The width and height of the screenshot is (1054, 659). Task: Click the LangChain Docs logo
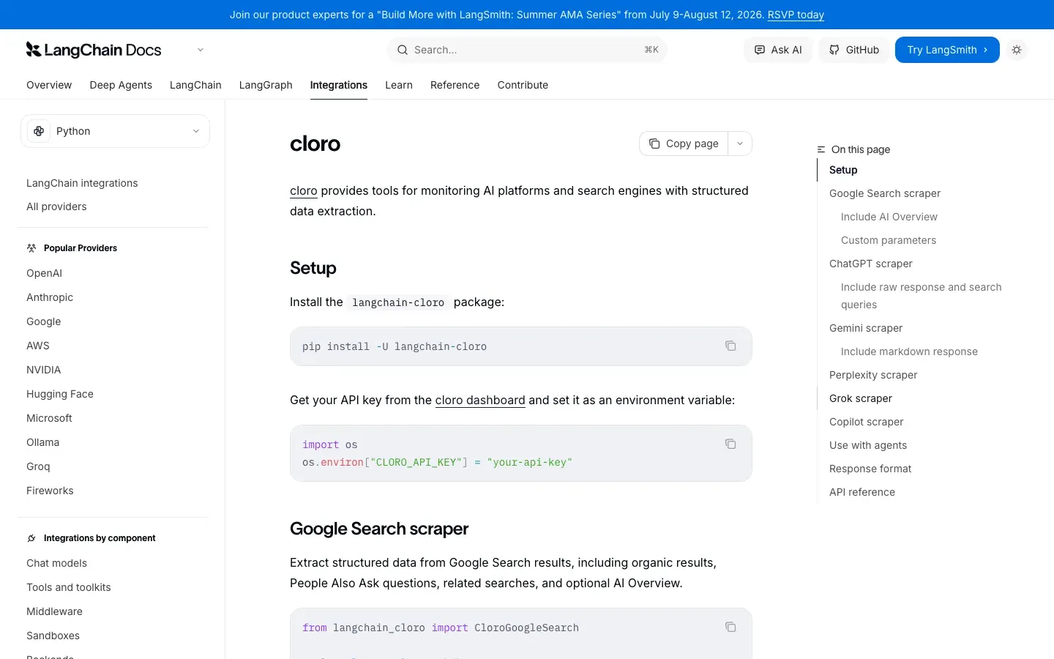click(94, 50)
